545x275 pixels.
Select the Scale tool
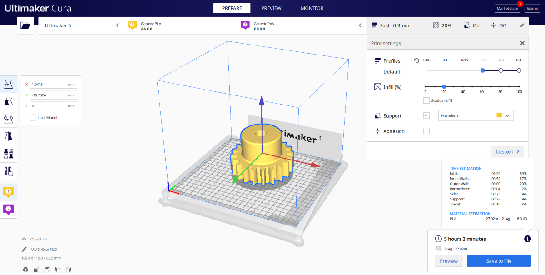pos(9,101)
